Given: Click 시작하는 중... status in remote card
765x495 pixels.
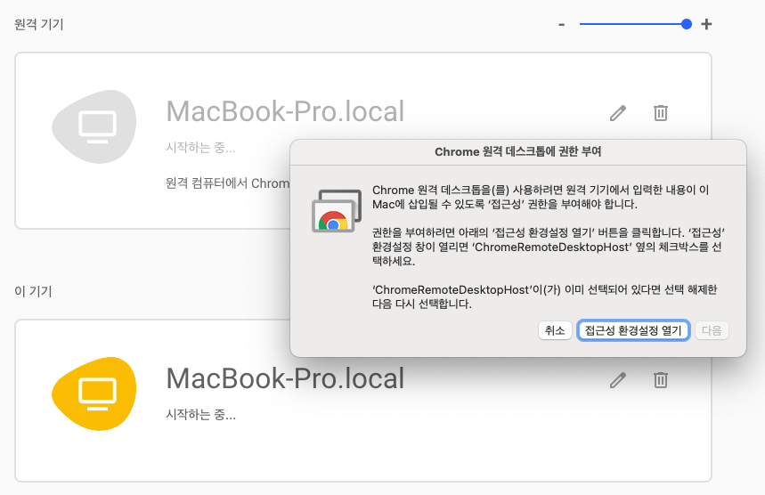Looking at the screenshot, I should click(x=200, y=147).
